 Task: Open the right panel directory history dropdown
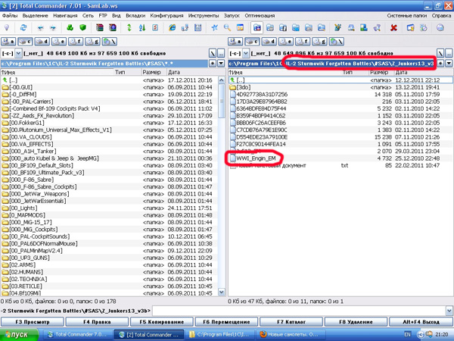(x=449, y=63)
